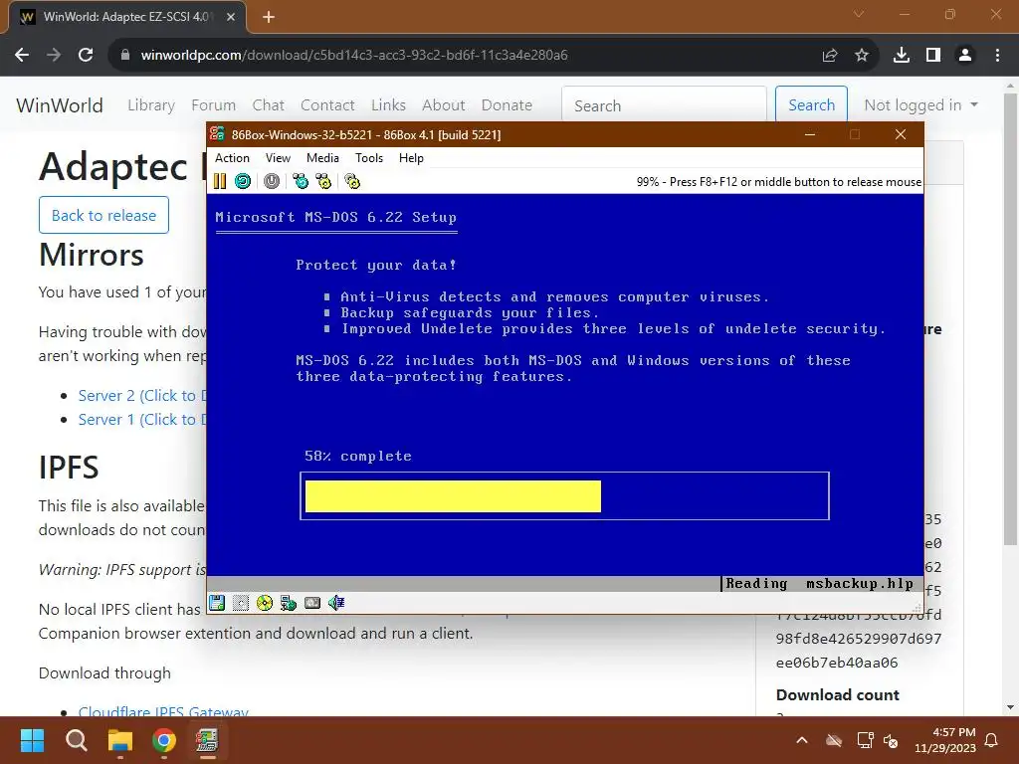
Task: Send Ctrl+Alt+Esc using the yellow toolbar icon
Action: click(323, 181)
